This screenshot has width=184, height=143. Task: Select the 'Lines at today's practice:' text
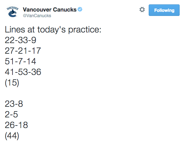pyautogui.click(x=53, y=30)
